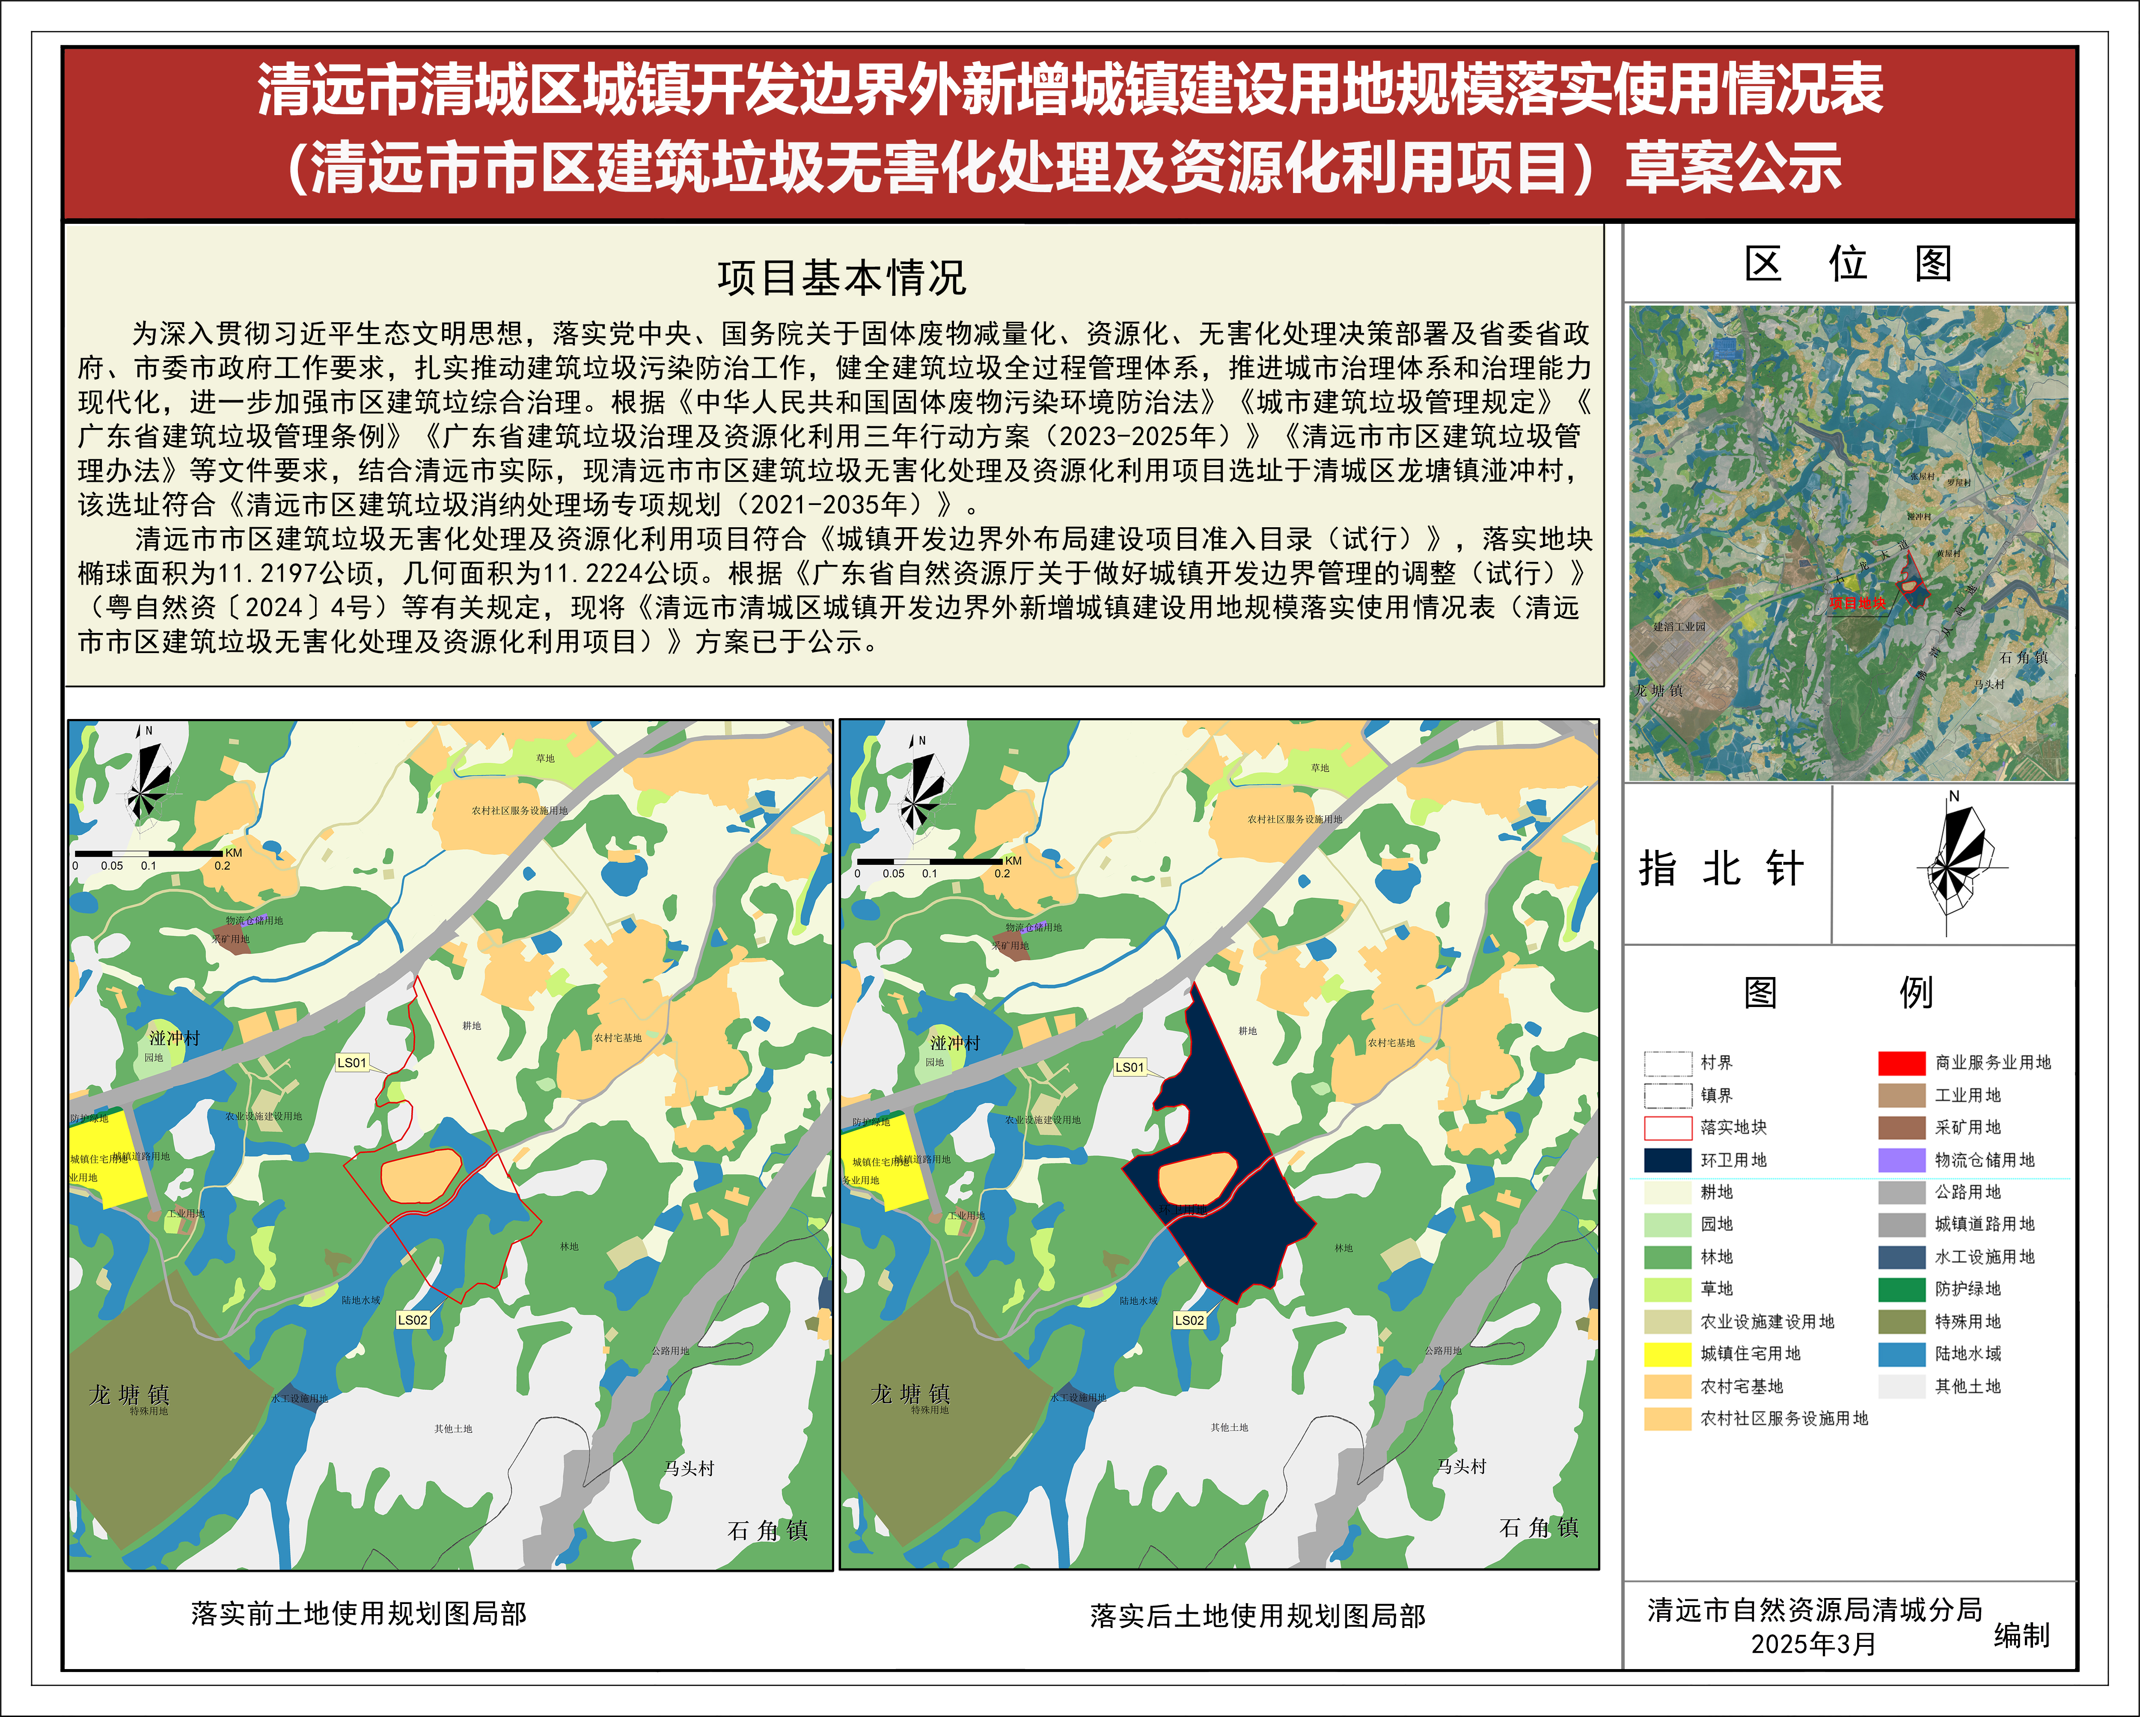Select the 镇界 legend symbol

coord(1667,1096)
